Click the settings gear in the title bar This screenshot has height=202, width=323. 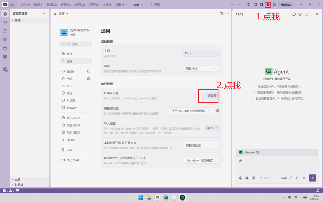(x=268, y=4)
